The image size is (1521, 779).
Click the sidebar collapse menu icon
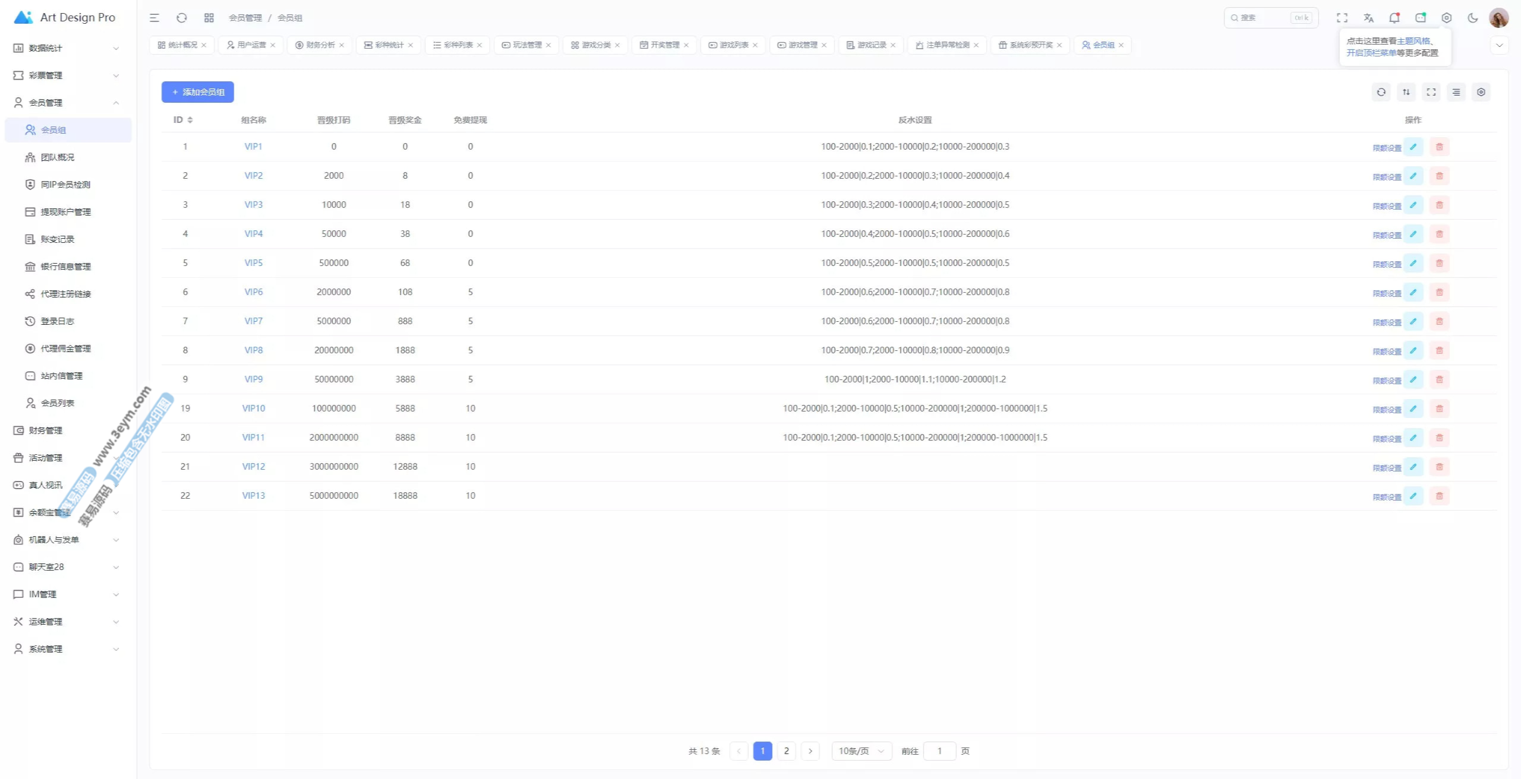pos(154,18)
